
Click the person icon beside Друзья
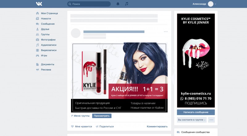[37, 29]
